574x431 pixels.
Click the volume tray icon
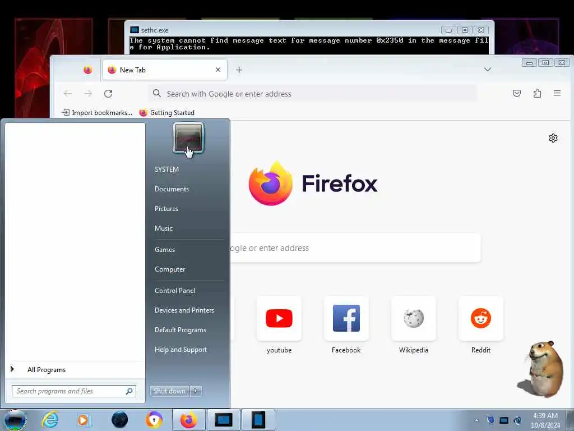point(517,420)
